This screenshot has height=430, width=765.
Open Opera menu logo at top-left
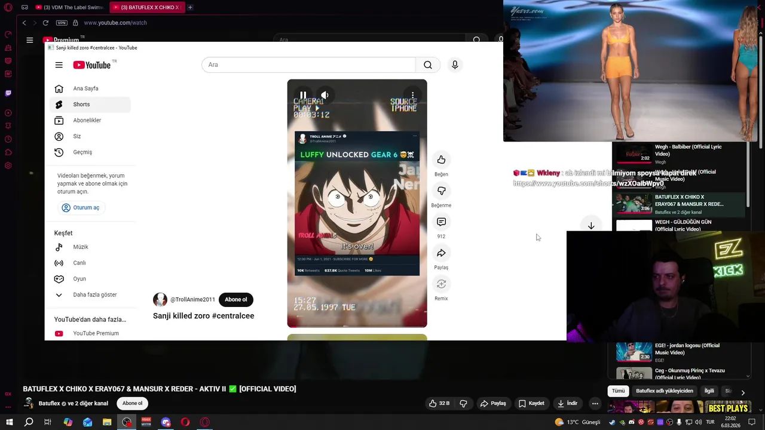pos(8,7)
